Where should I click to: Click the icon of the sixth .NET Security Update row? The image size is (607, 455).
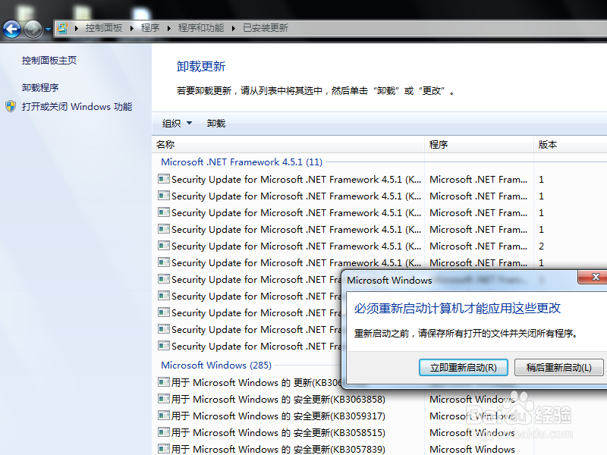[x=164, y=262]
